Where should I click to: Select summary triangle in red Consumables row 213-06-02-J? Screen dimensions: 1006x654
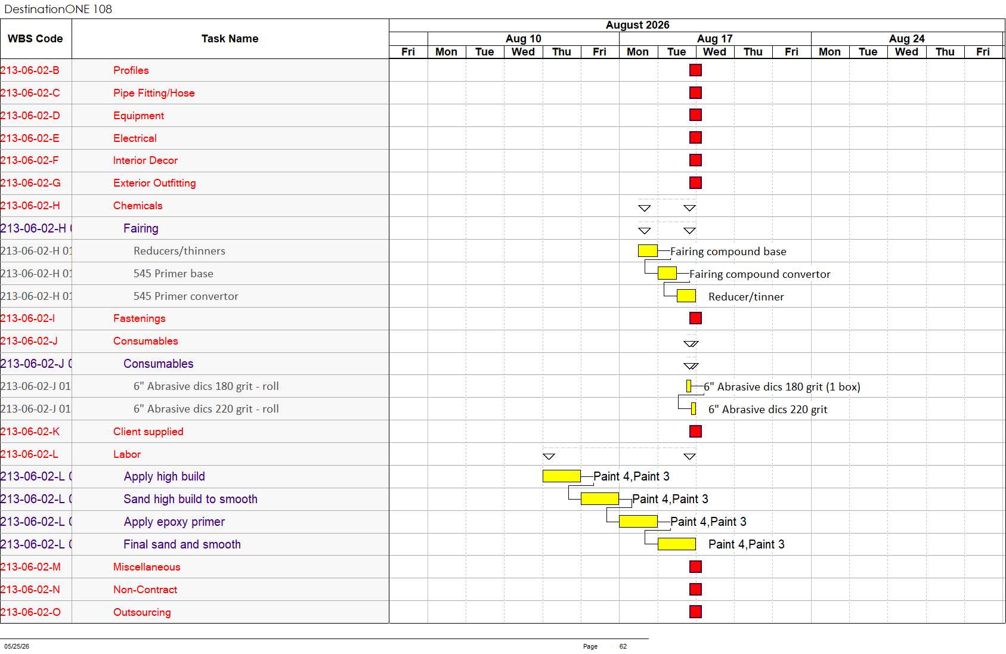point(691,344)
